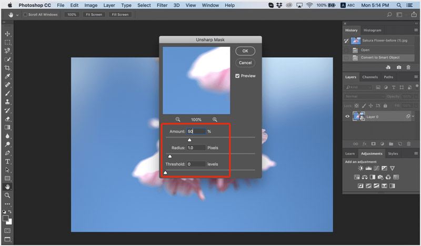Cancel the Unsharp Mask dialog
The image size is (421, 246).
point(245,63)
